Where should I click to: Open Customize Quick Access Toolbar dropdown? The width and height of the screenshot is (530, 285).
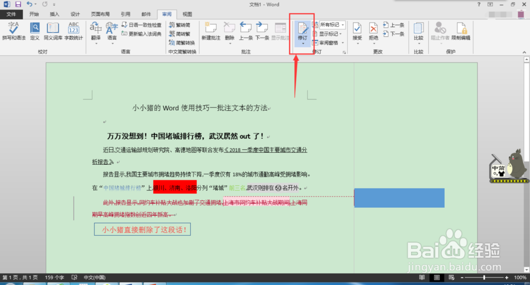(54, 4)
